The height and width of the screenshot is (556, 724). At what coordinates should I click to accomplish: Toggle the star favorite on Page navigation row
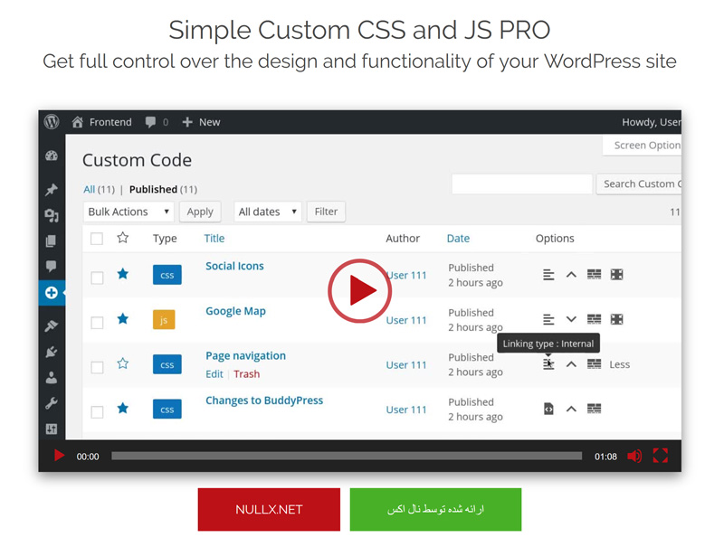pyautogui.click(x=123, y=364)
